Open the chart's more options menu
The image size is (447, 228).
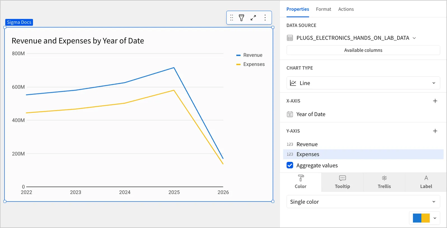tap(265, 18)
